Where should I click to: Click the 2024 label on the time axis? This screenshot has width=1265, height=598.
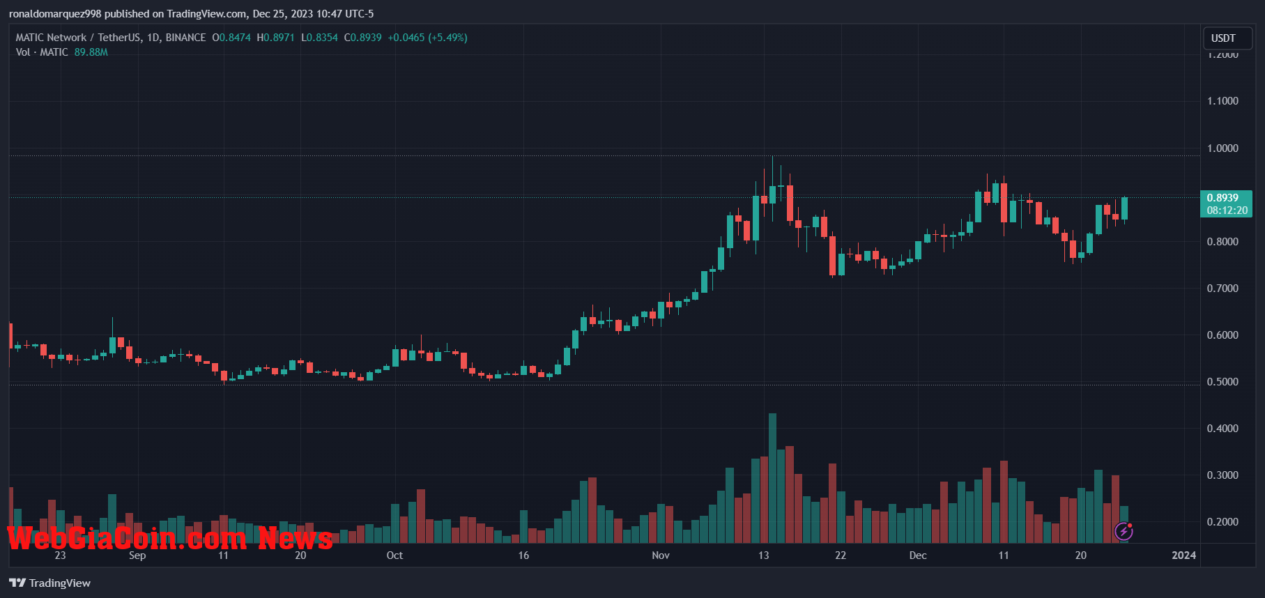(1183, 555)
